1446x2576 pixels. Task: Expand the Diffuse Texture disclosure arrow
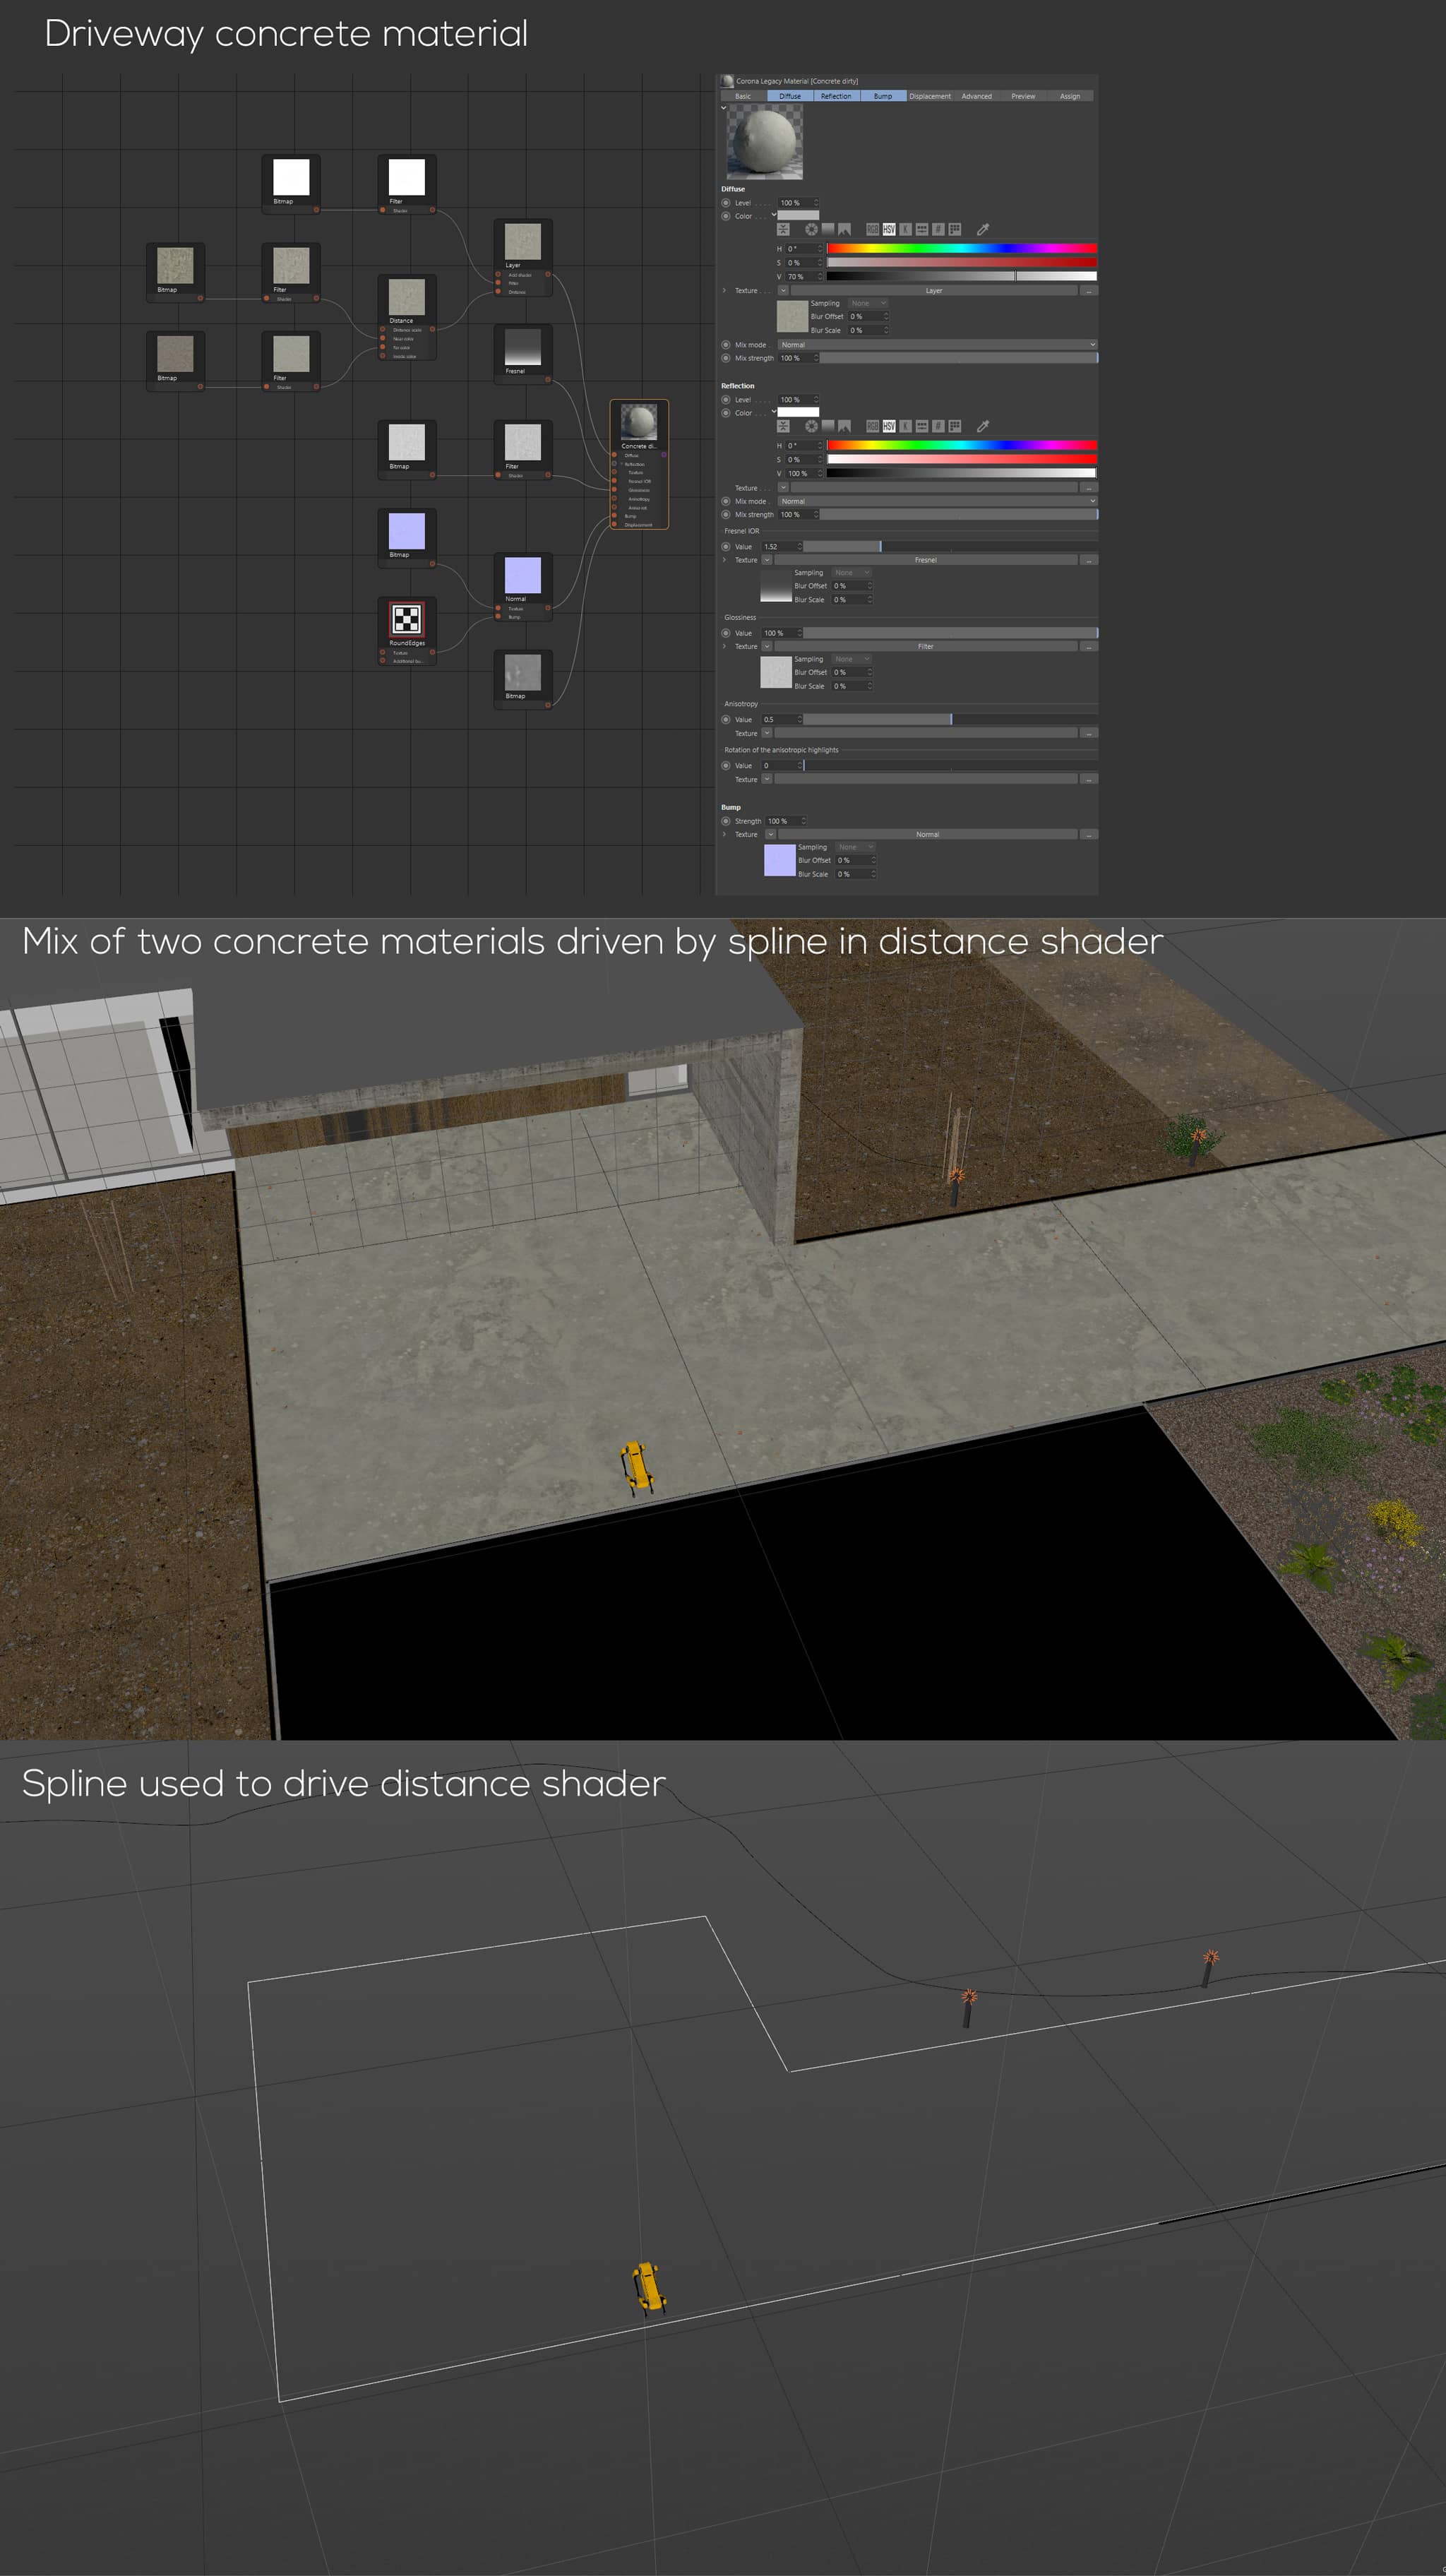coord(724,291)
